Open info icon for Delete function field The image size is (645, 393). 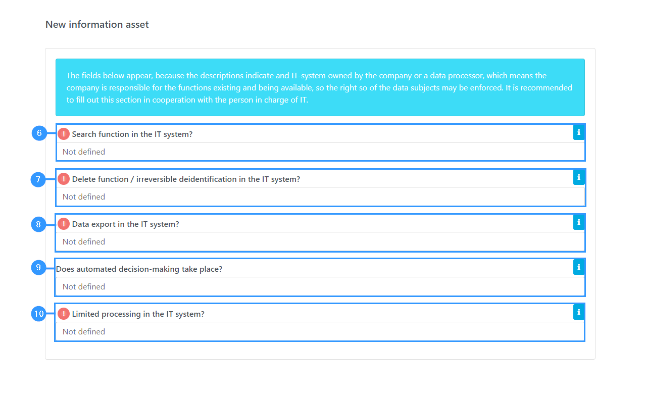point(579,177)
